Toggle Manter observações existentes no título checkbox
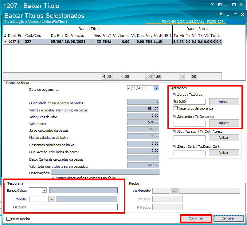Image resolution: width=247 pixels, height=225 pixels. click(x=53, y=178)
